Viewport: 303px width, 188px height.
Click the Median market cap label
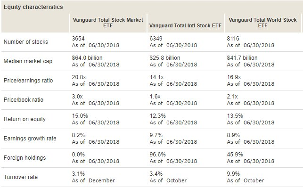(28, 61)
